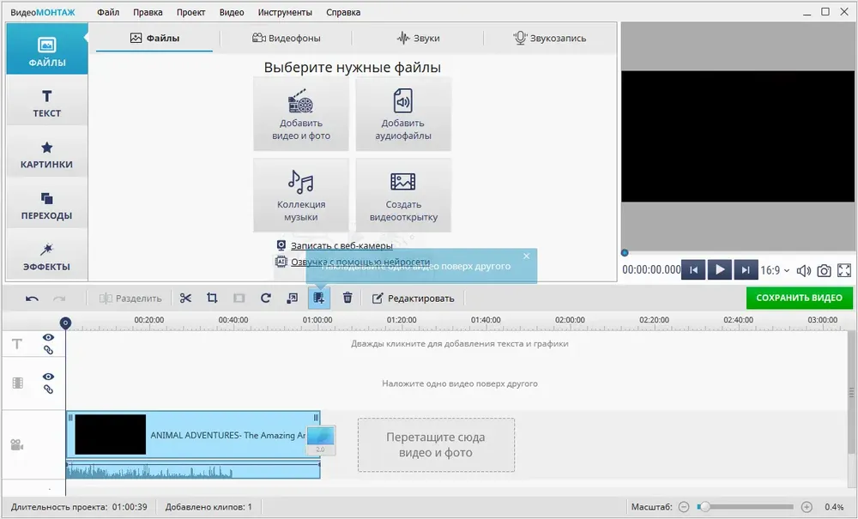
Task: Open the Файл menu
Action: [x=108, y=12]
